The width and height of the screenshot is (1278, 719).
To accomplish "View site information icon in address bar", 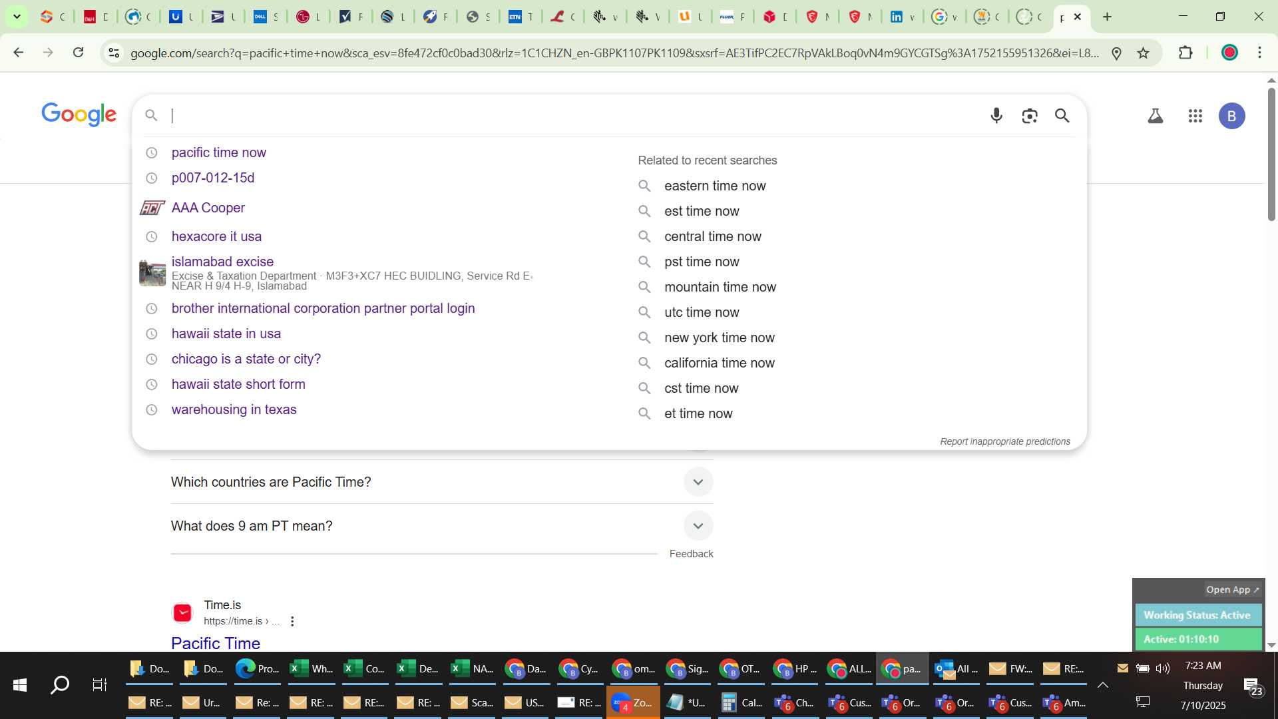I will click(x=114, y=53).
